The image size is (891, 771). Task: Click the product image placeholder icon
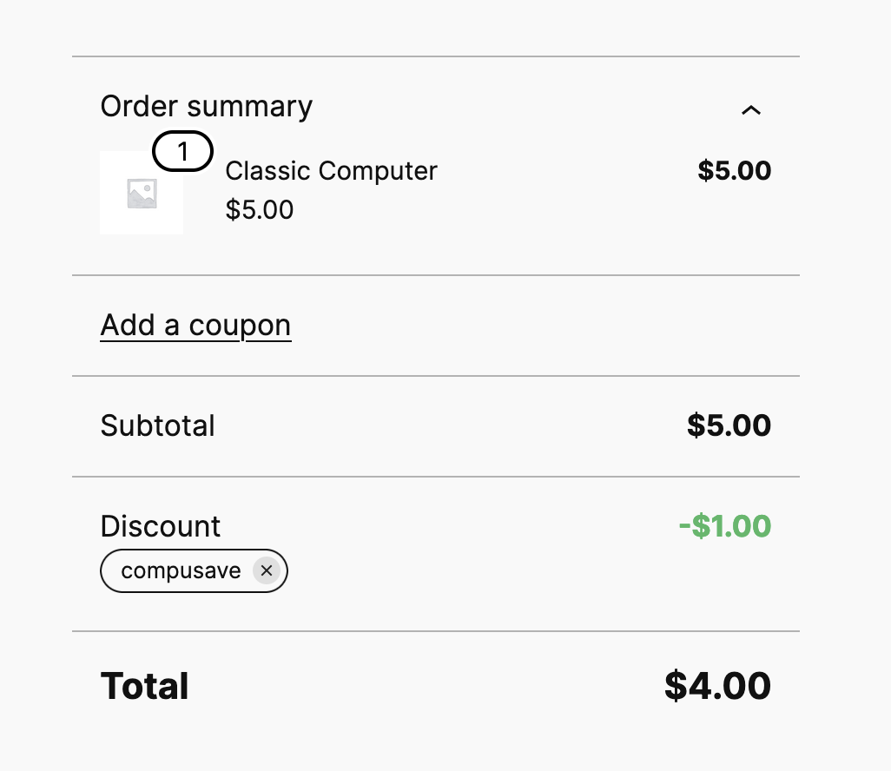[x=142, y=192]
